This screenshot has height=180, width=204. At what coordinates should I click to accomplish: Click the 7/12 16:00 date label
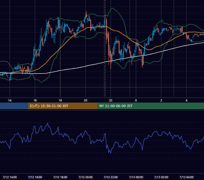click(x=35, y=177)
